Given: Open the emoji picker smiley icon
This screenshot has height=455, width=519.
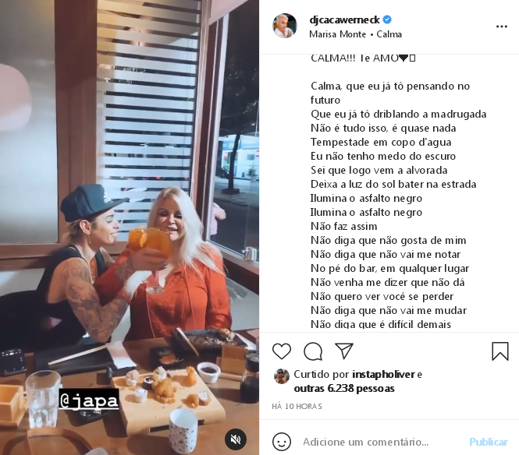Looking at the screenshot, I should (x=281, y=442).
